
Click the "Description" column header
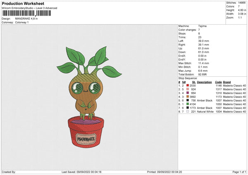coord(204,82)
